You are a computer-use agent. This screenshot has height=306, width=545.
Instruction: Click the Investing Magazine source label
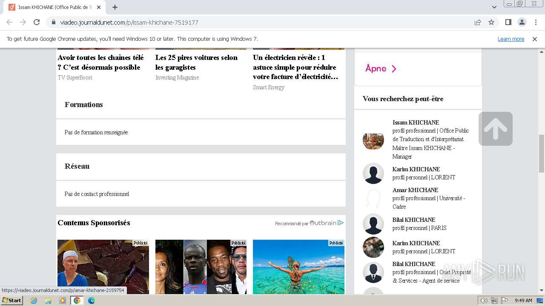177,77
